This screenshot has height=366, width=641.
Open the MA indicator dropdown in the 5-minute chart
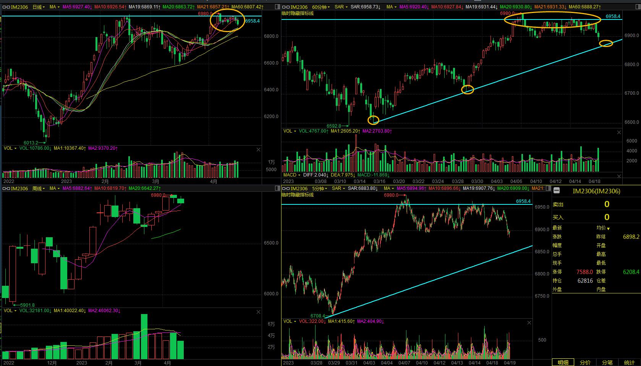(388, 188)
